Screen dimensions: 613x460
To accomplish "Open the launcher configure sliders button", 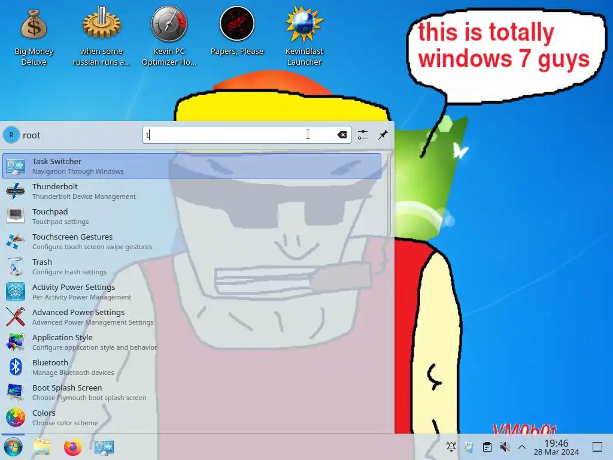I will point(362,135).
